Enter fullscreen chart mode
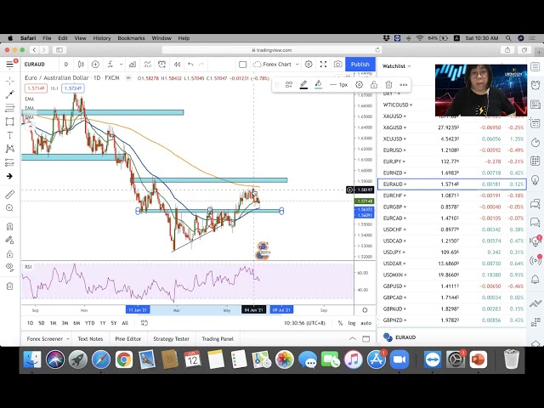 tap(323, 65)
